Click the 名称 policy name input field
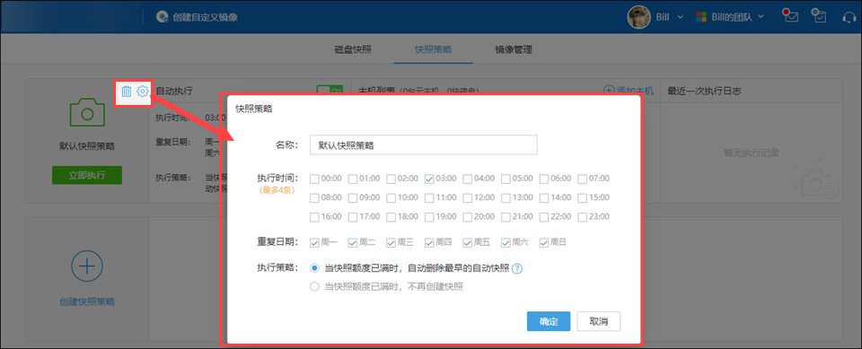 tap(423, 145)
